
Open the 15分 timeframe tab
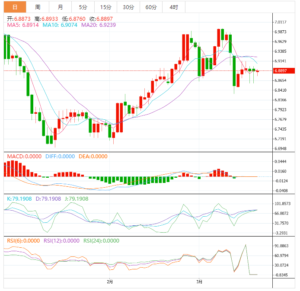(105, 7)
